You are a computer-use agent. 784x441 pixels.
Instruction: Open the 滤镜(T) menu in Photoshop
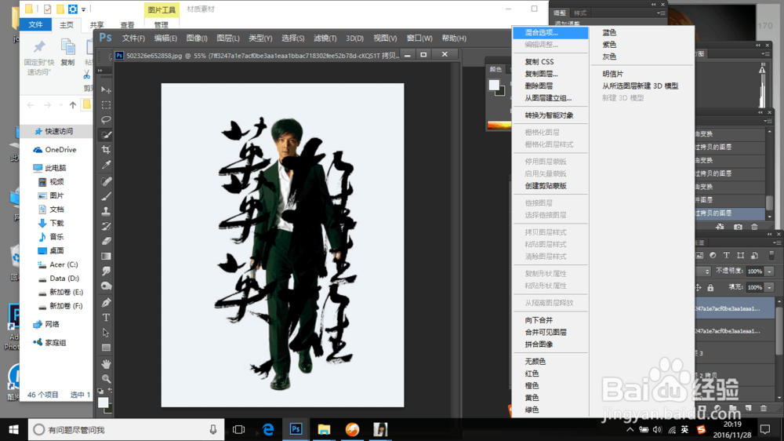coord(325,38)
